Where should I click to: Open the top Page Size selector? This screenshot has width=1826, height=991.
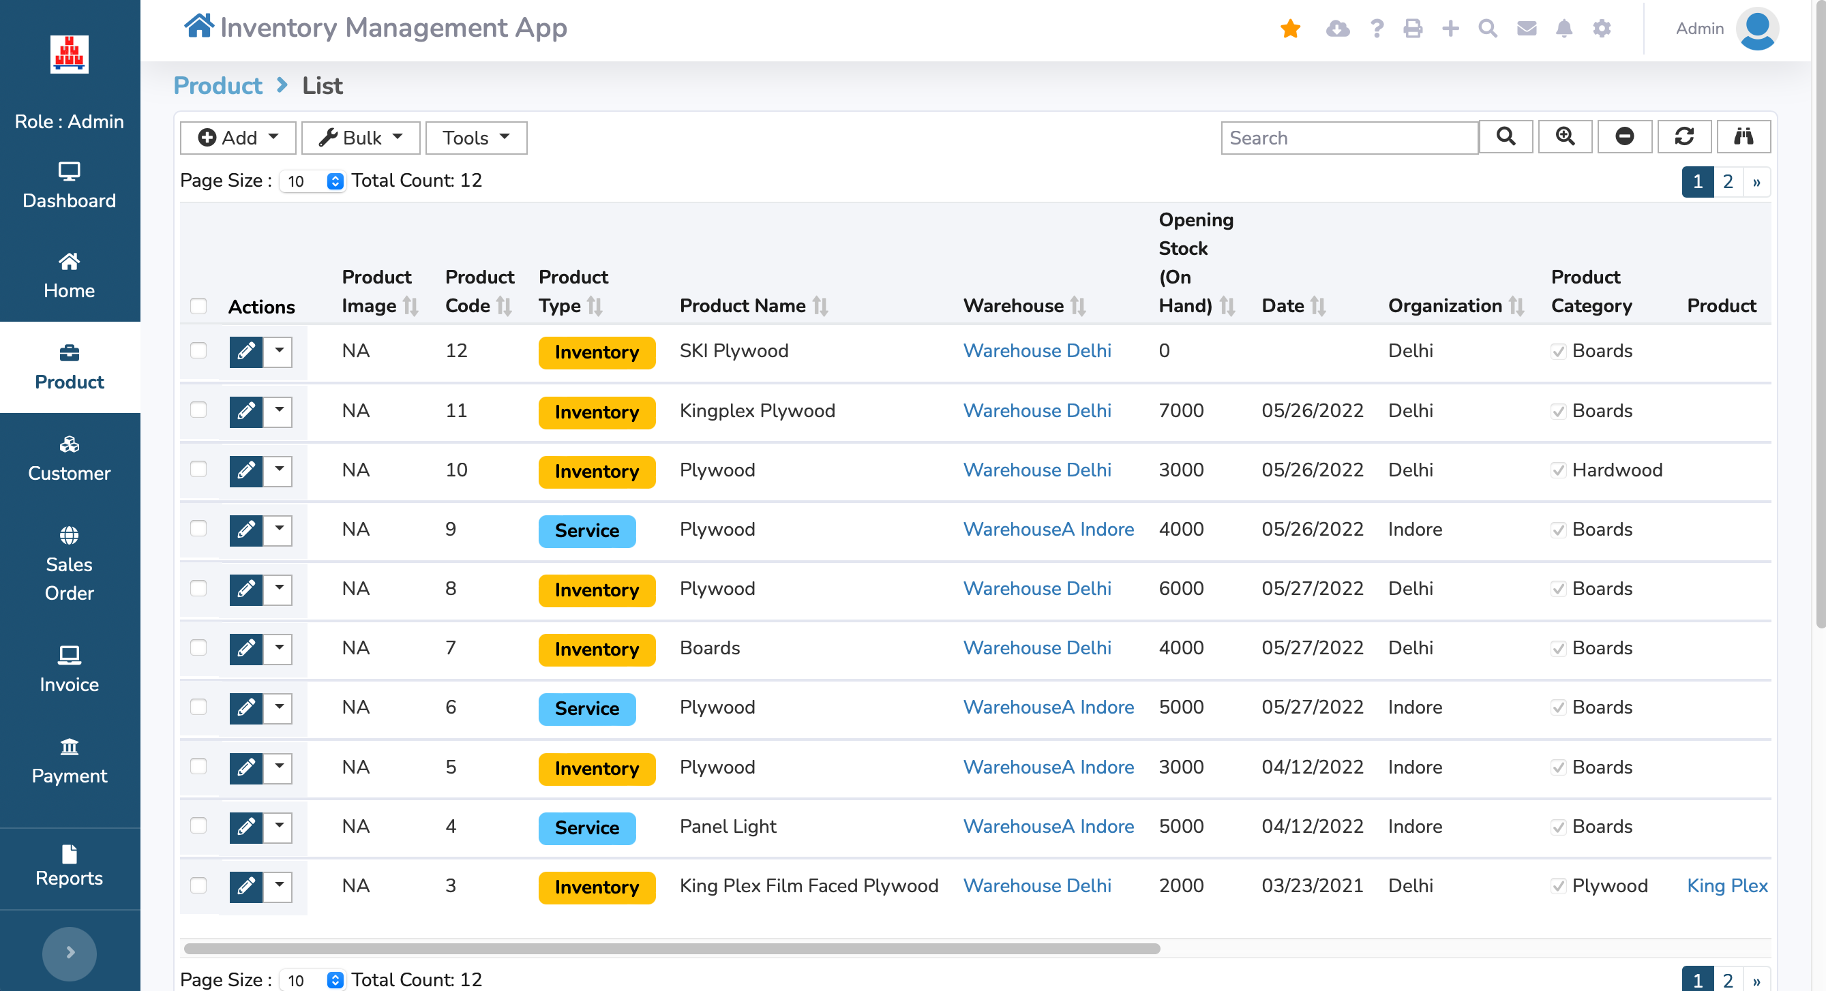coord(312,181)
